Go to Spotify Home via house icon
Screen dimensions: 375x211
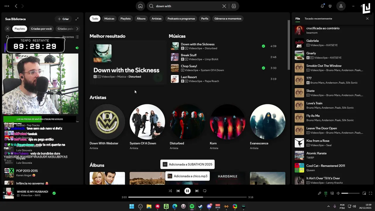[x=140, y=6]
